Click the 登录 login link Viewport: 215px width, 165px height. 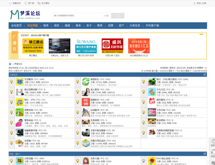tap(198, 3)
